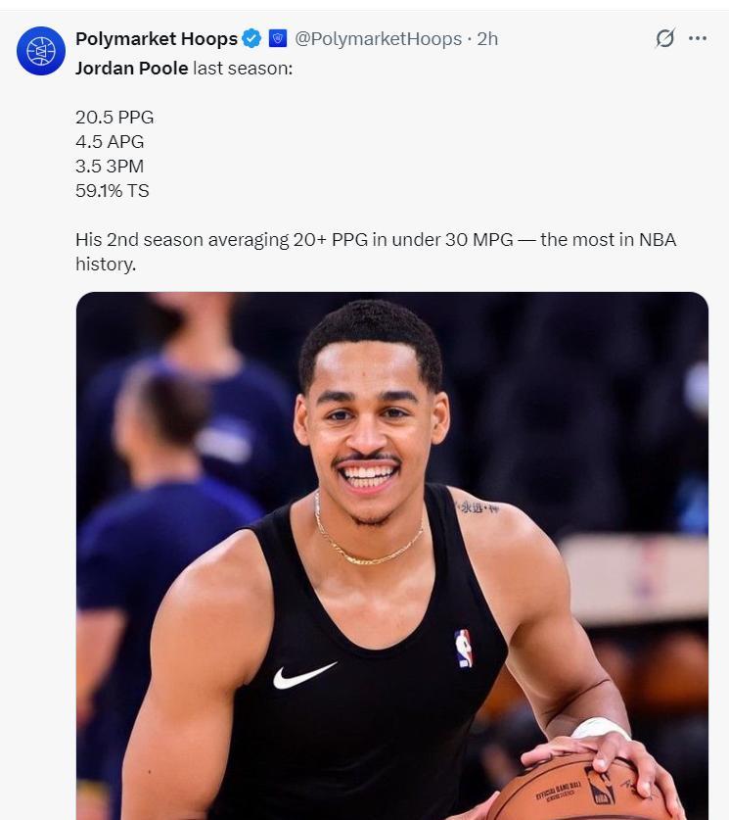Click the shoulder tattoo in the photo

point(477,507)
